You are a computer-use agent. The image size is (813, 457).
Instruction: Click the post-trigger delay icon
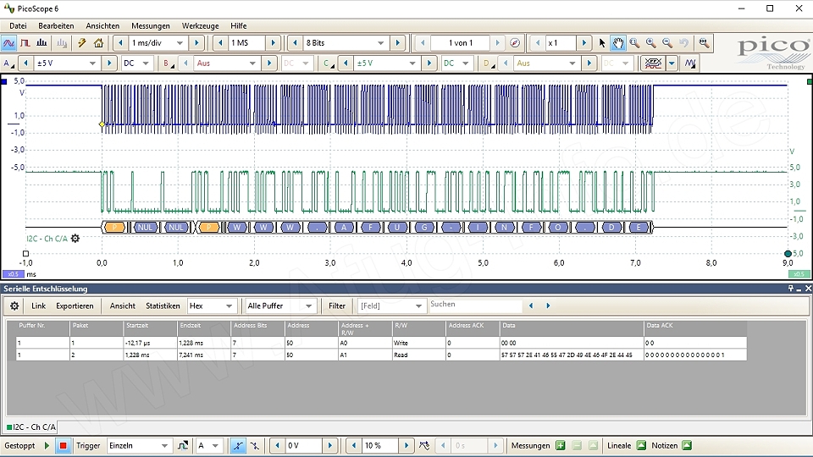point(424,446)
